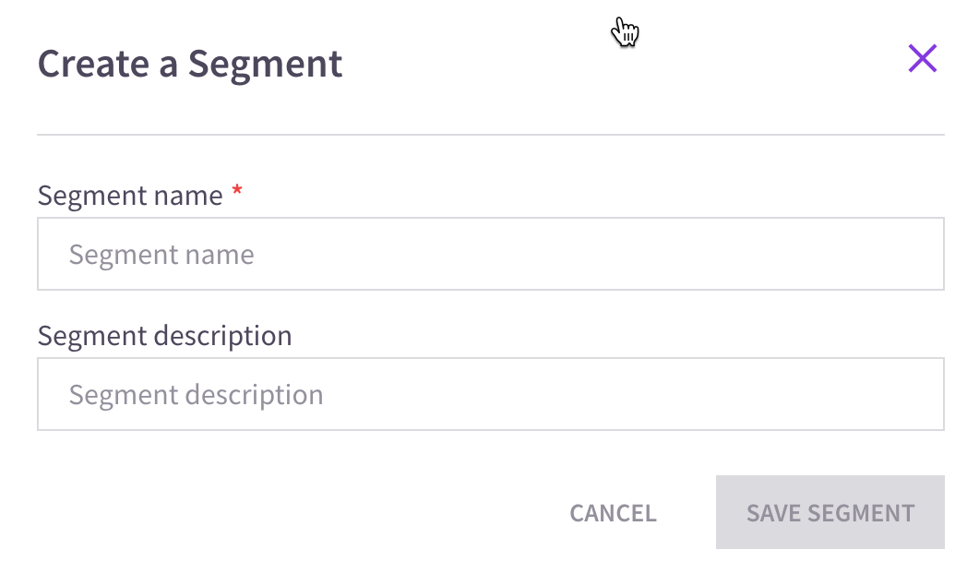This screenshot has height=574, width=967.
Task: Save the new segment with SAVE SEGMENT
Action: [830, 512]
